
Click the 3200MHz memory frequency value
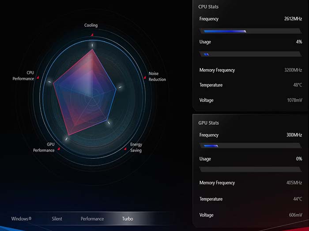tap(293, 70)
